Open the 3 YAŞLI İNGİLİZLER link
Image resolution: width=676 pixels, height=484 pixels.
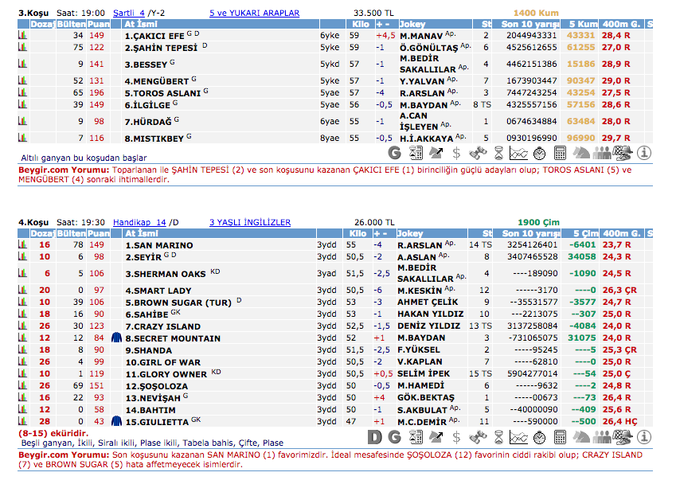click(x=249, y=223)
